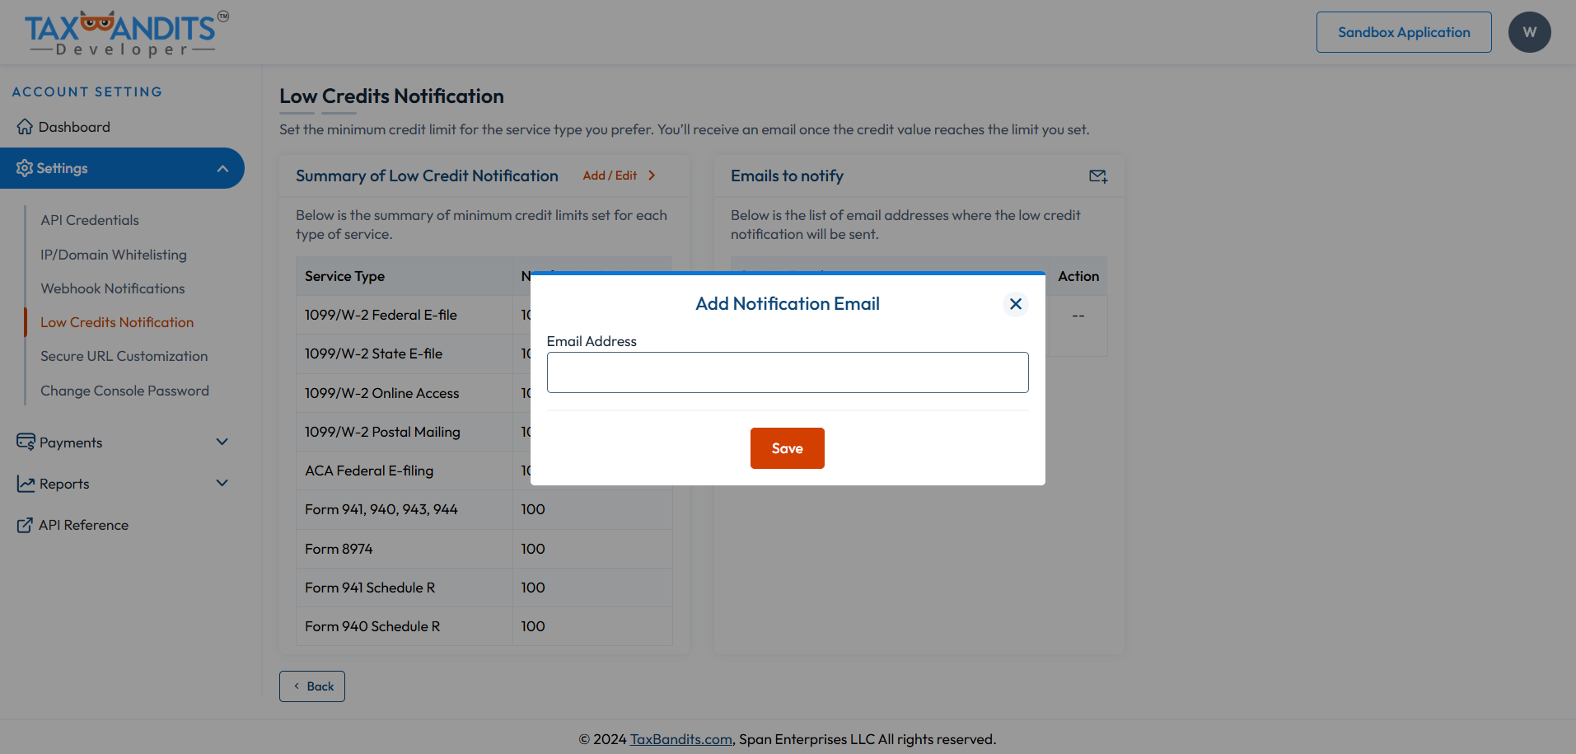Screen dimensions: 1576x754
Task: Select the Settings gear icon
Action: point(24,167)
